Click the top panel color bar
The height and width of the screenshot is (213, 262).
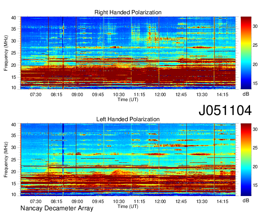246,53
